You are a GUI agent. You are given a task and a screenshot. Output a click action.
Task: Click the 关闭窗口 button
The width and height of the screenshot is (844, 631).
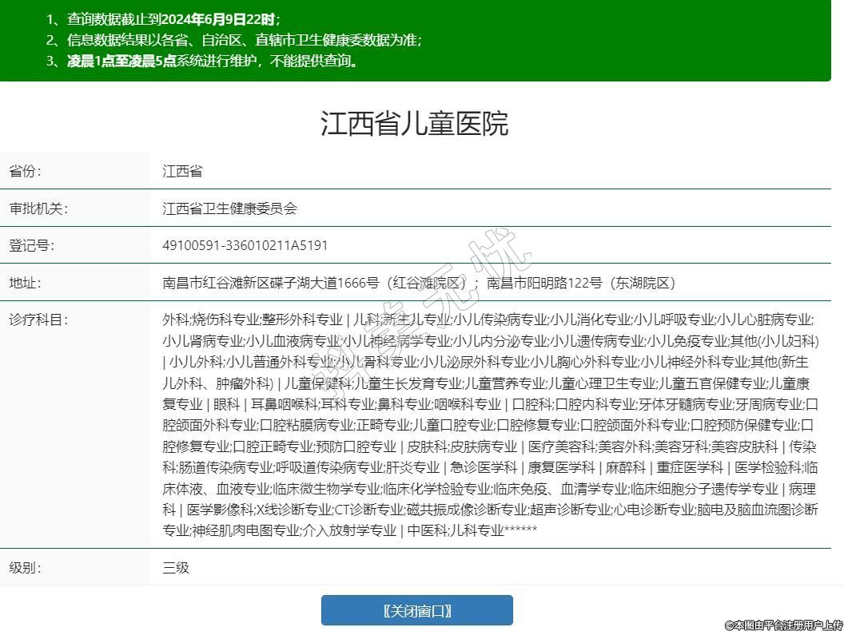pyautogui.click(x=416, y=611)
